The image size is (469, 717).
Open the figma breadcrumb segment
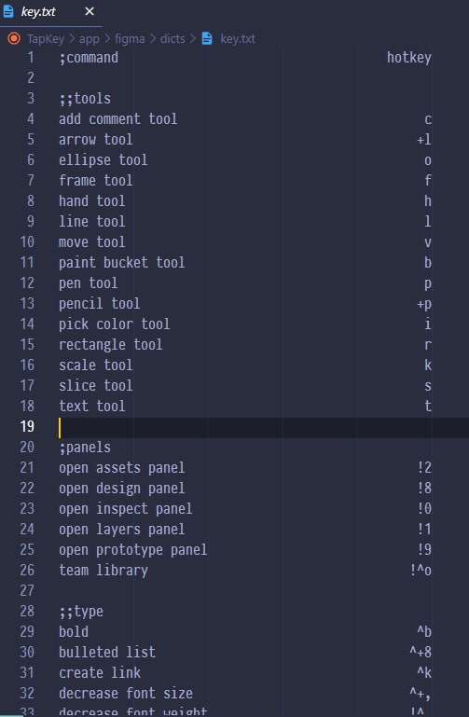click(x=130, y=39)
